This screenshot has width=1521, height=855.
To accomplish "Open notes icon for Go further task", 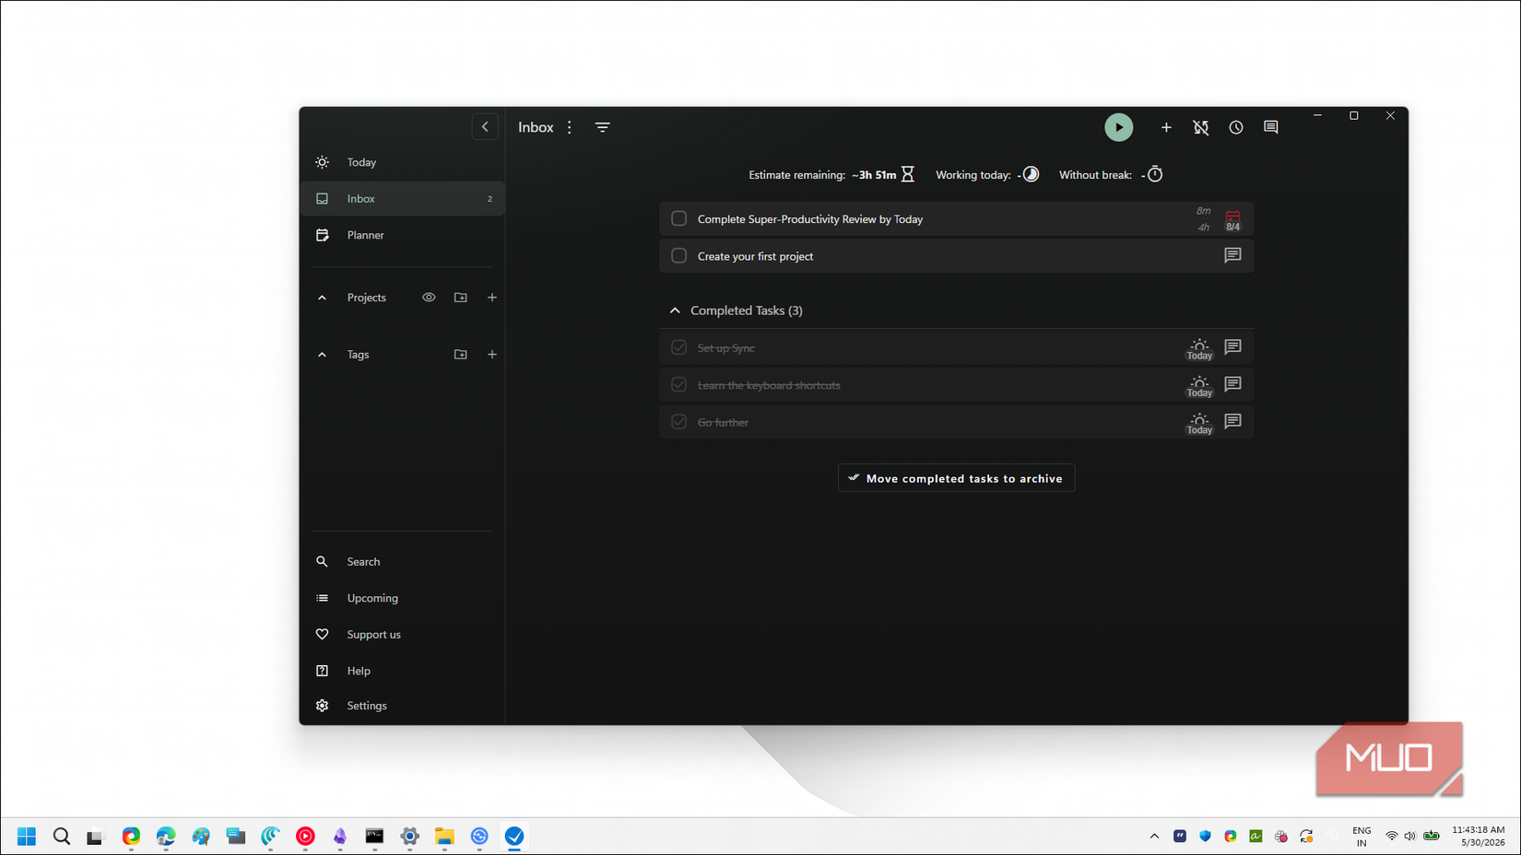I will (x=1232, y=421).
